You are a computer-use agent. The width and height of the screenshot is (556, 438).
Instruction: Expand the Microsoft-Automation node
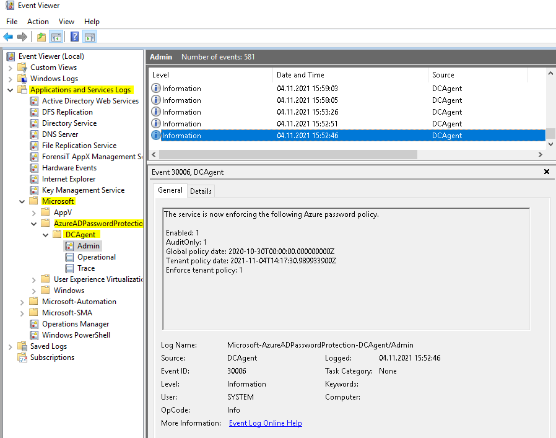coord(22,302)
